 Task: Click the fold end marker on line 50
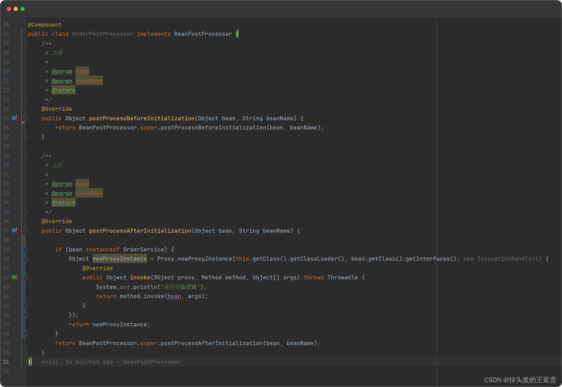tap(26, 352)
